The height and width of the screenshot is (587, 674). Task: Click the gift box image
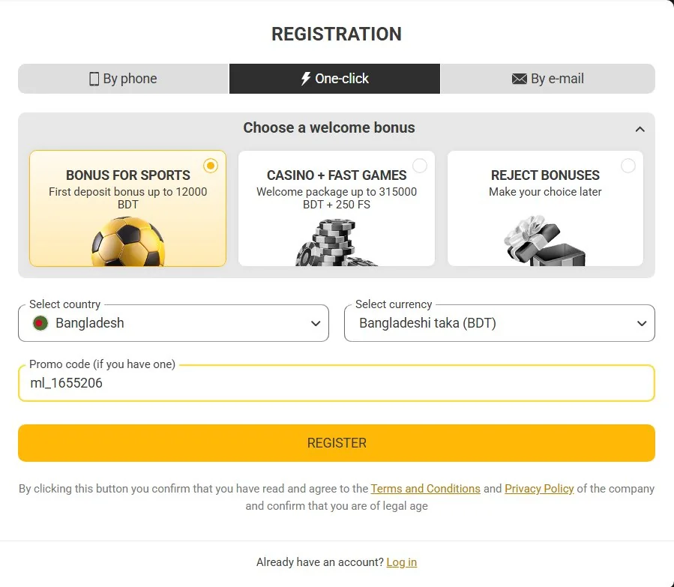click(545, 241)
